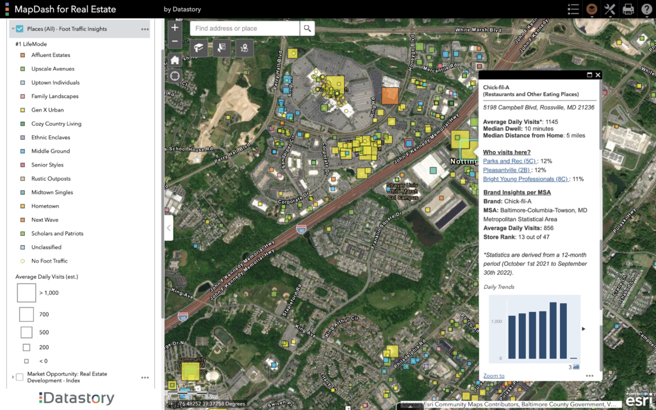Open options menu for Places (All) layer
656x410 pixels.
pyautogui.click(x=145, y=29)
